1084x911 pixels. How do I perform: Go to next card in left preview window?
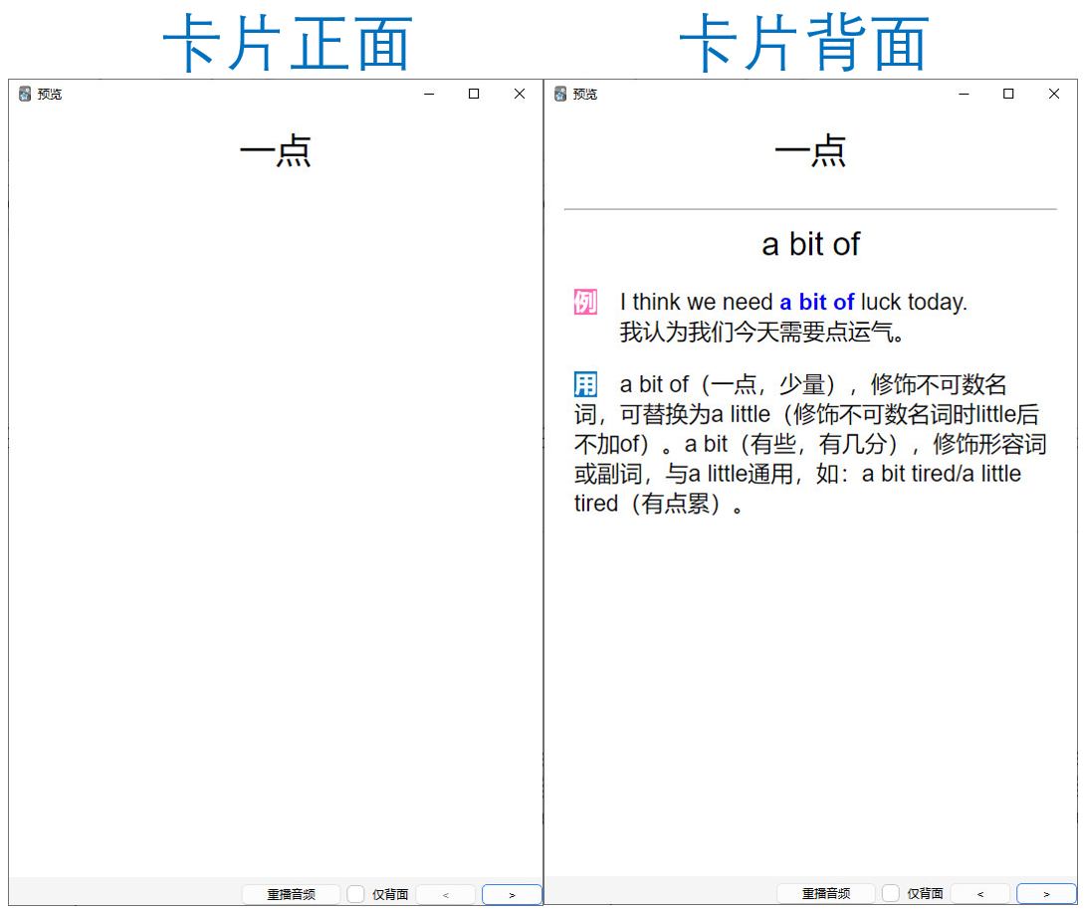coord(512,894)
